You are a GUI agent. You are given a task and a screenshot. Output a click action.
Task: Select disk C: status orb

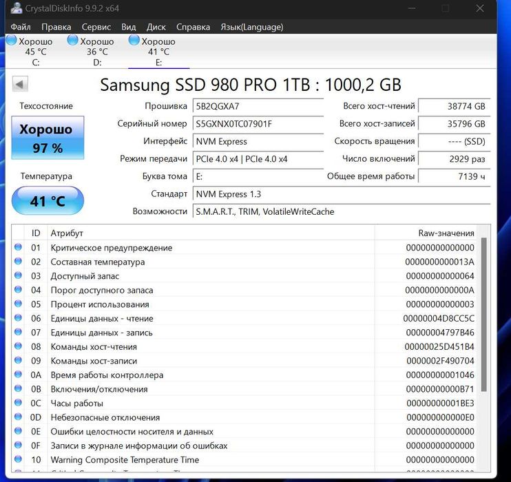click(12, 41)
